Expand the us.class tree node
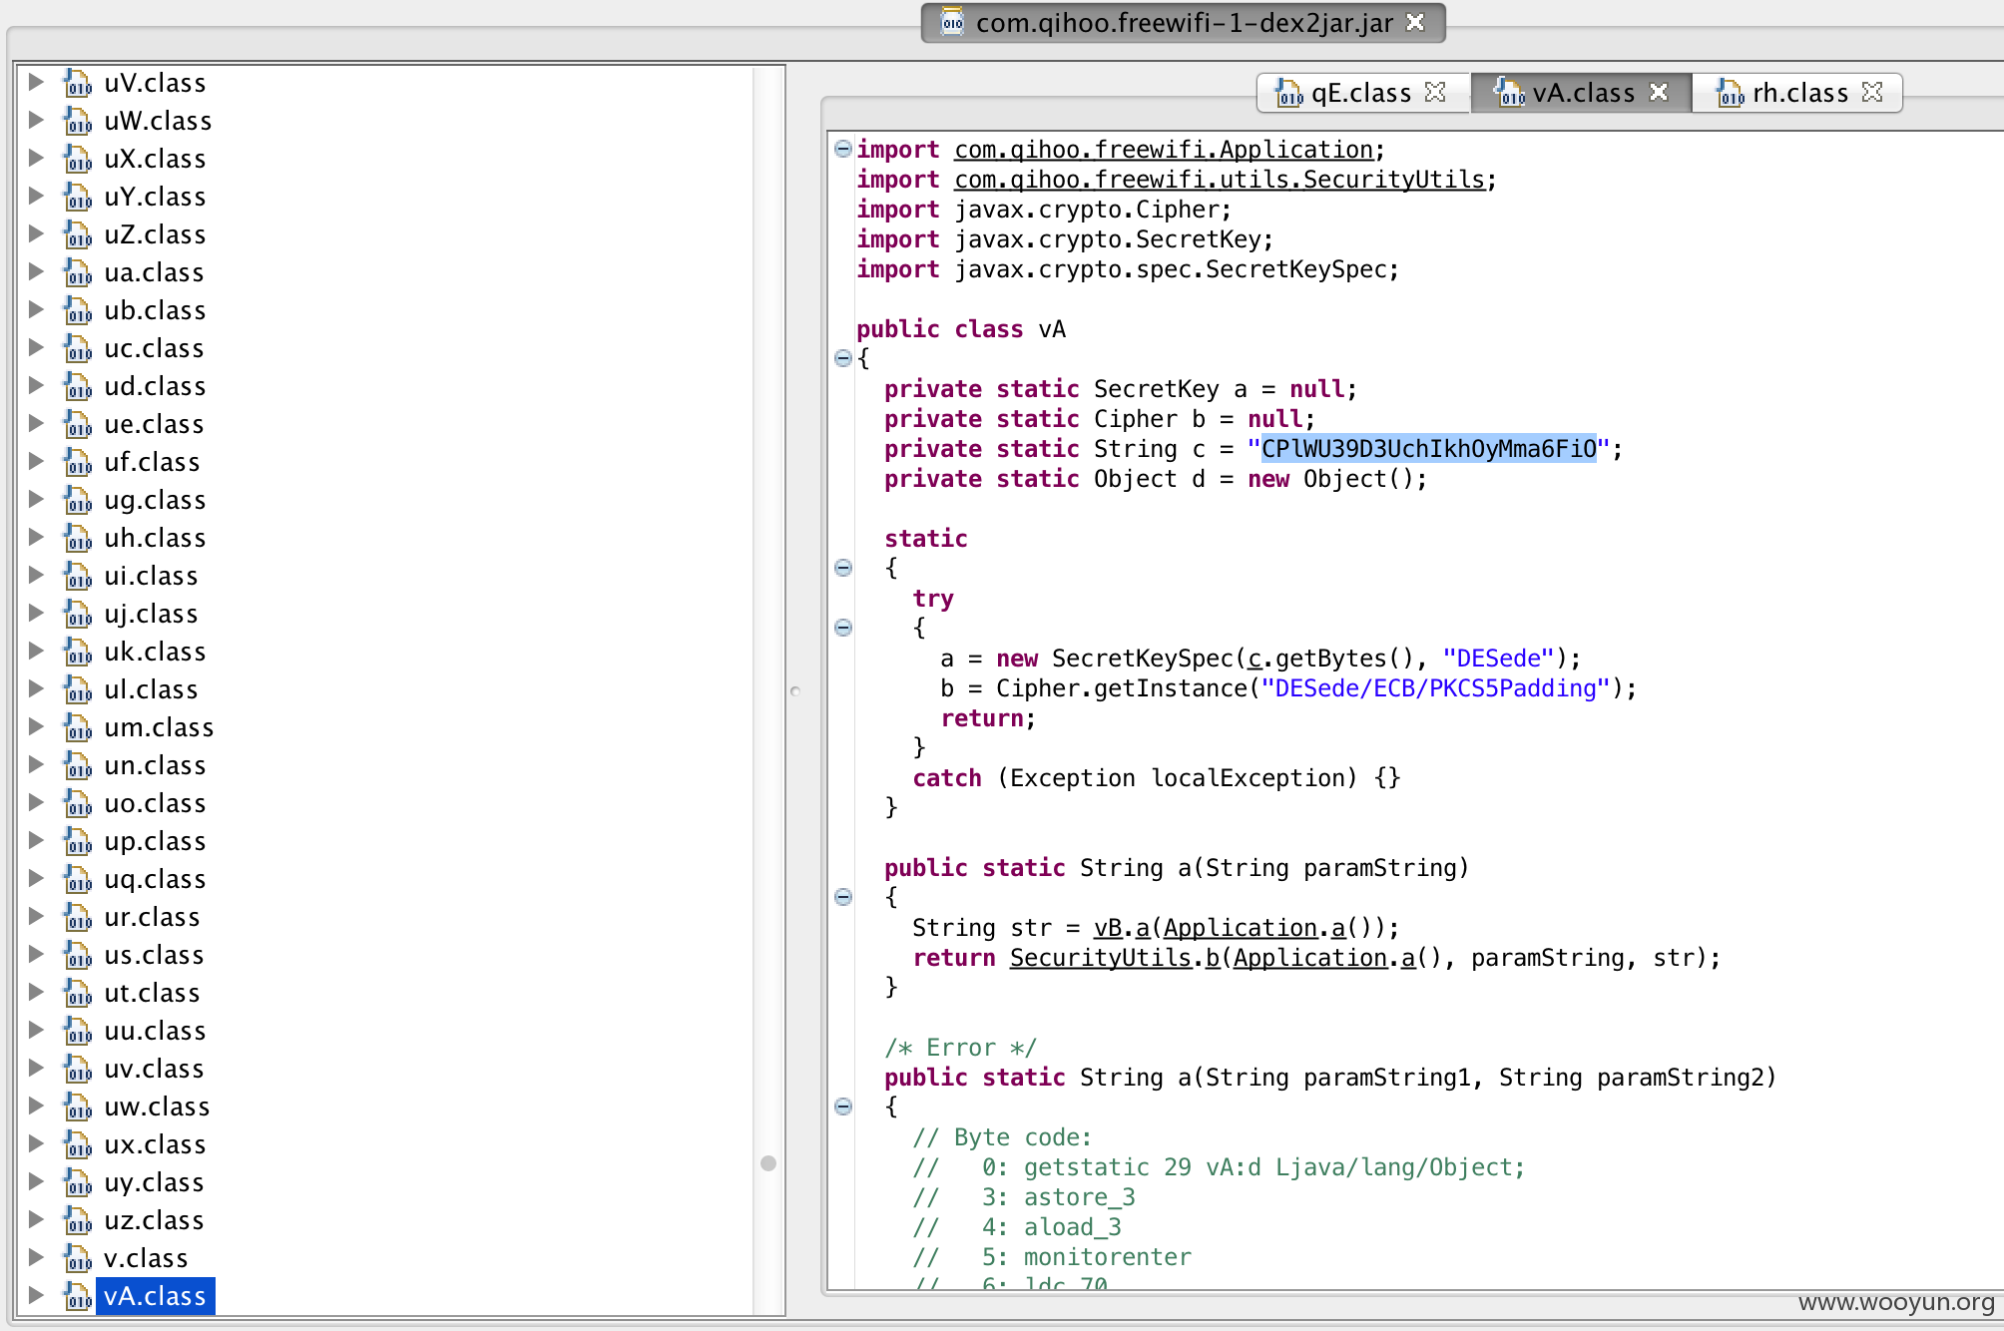Screen dimensions: 2004x1331 point(36,954)
